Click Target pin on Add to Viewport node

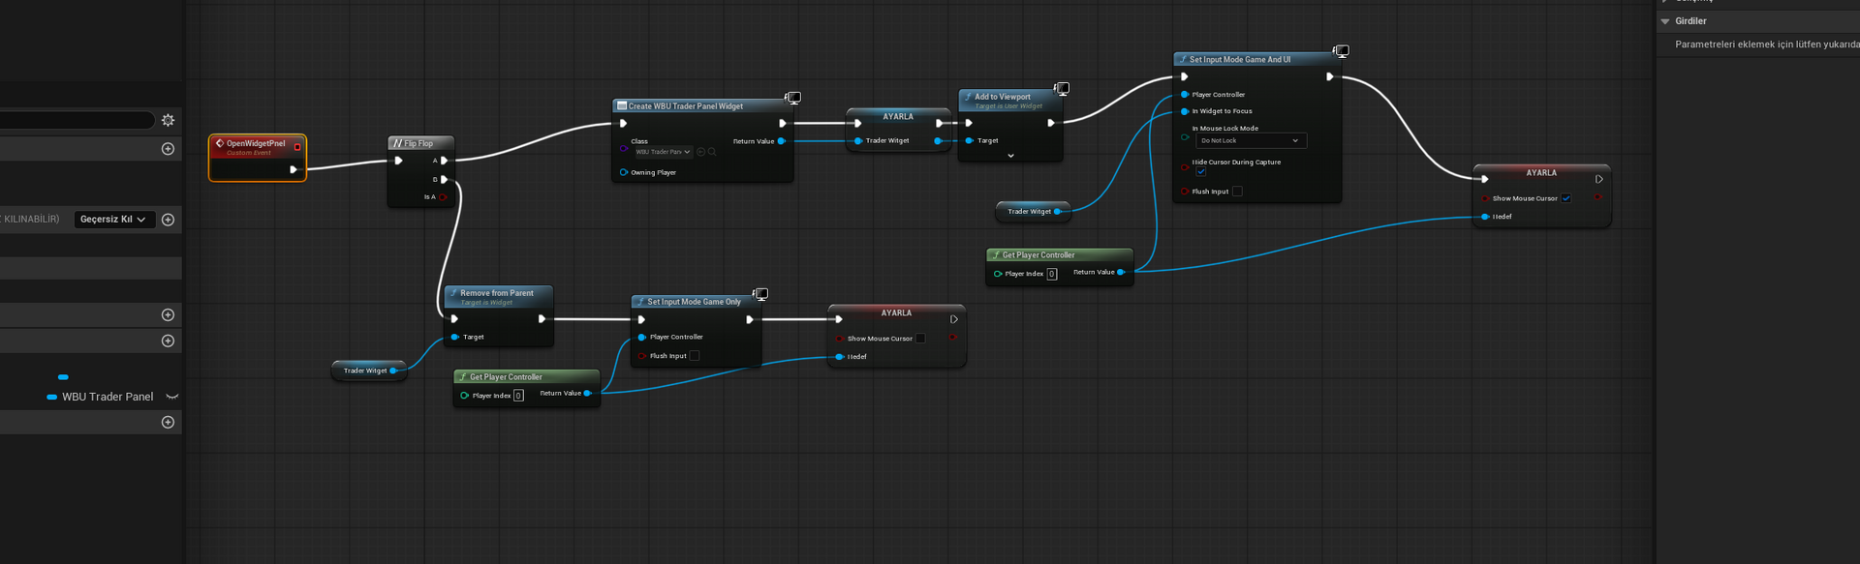[x=969, y=141]
